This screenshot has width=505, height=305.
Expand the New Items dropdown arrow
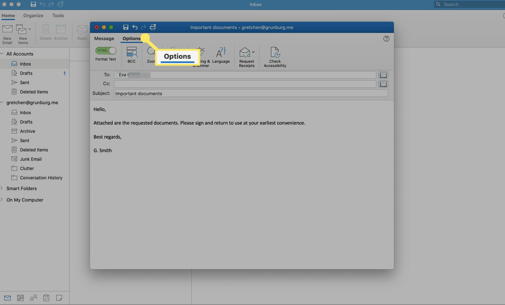click(30, 29)
